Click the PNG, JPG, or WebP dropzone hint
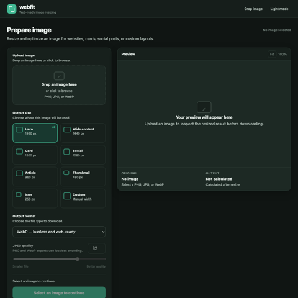This screenshot has width=298, height=298. pos(59,97)
